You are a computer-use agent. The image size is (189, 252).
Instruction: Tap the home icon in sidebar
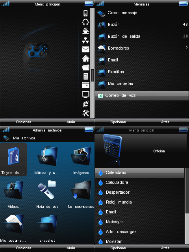(86, 59)
